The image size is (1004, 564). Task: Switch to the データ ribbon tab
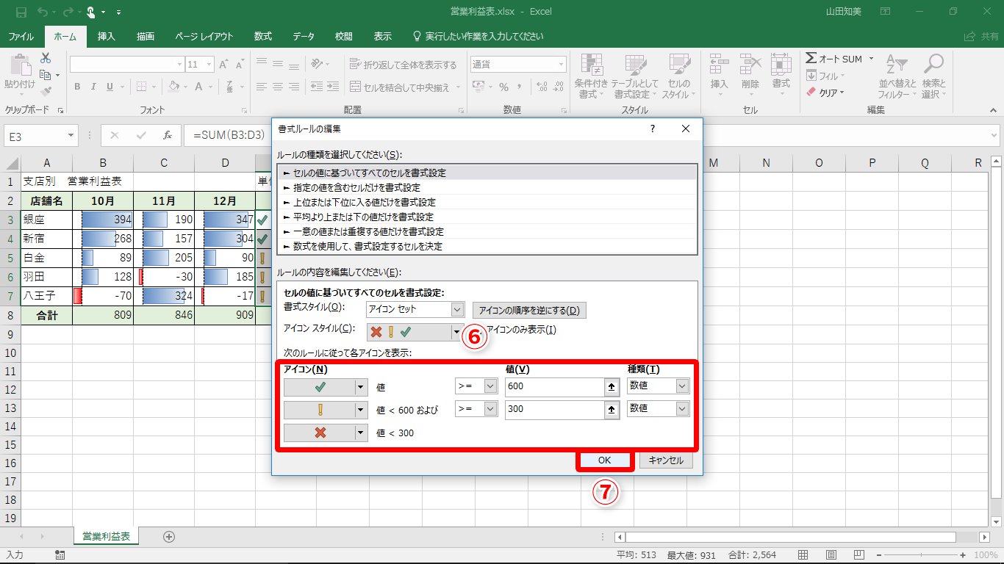pos(304,36)
